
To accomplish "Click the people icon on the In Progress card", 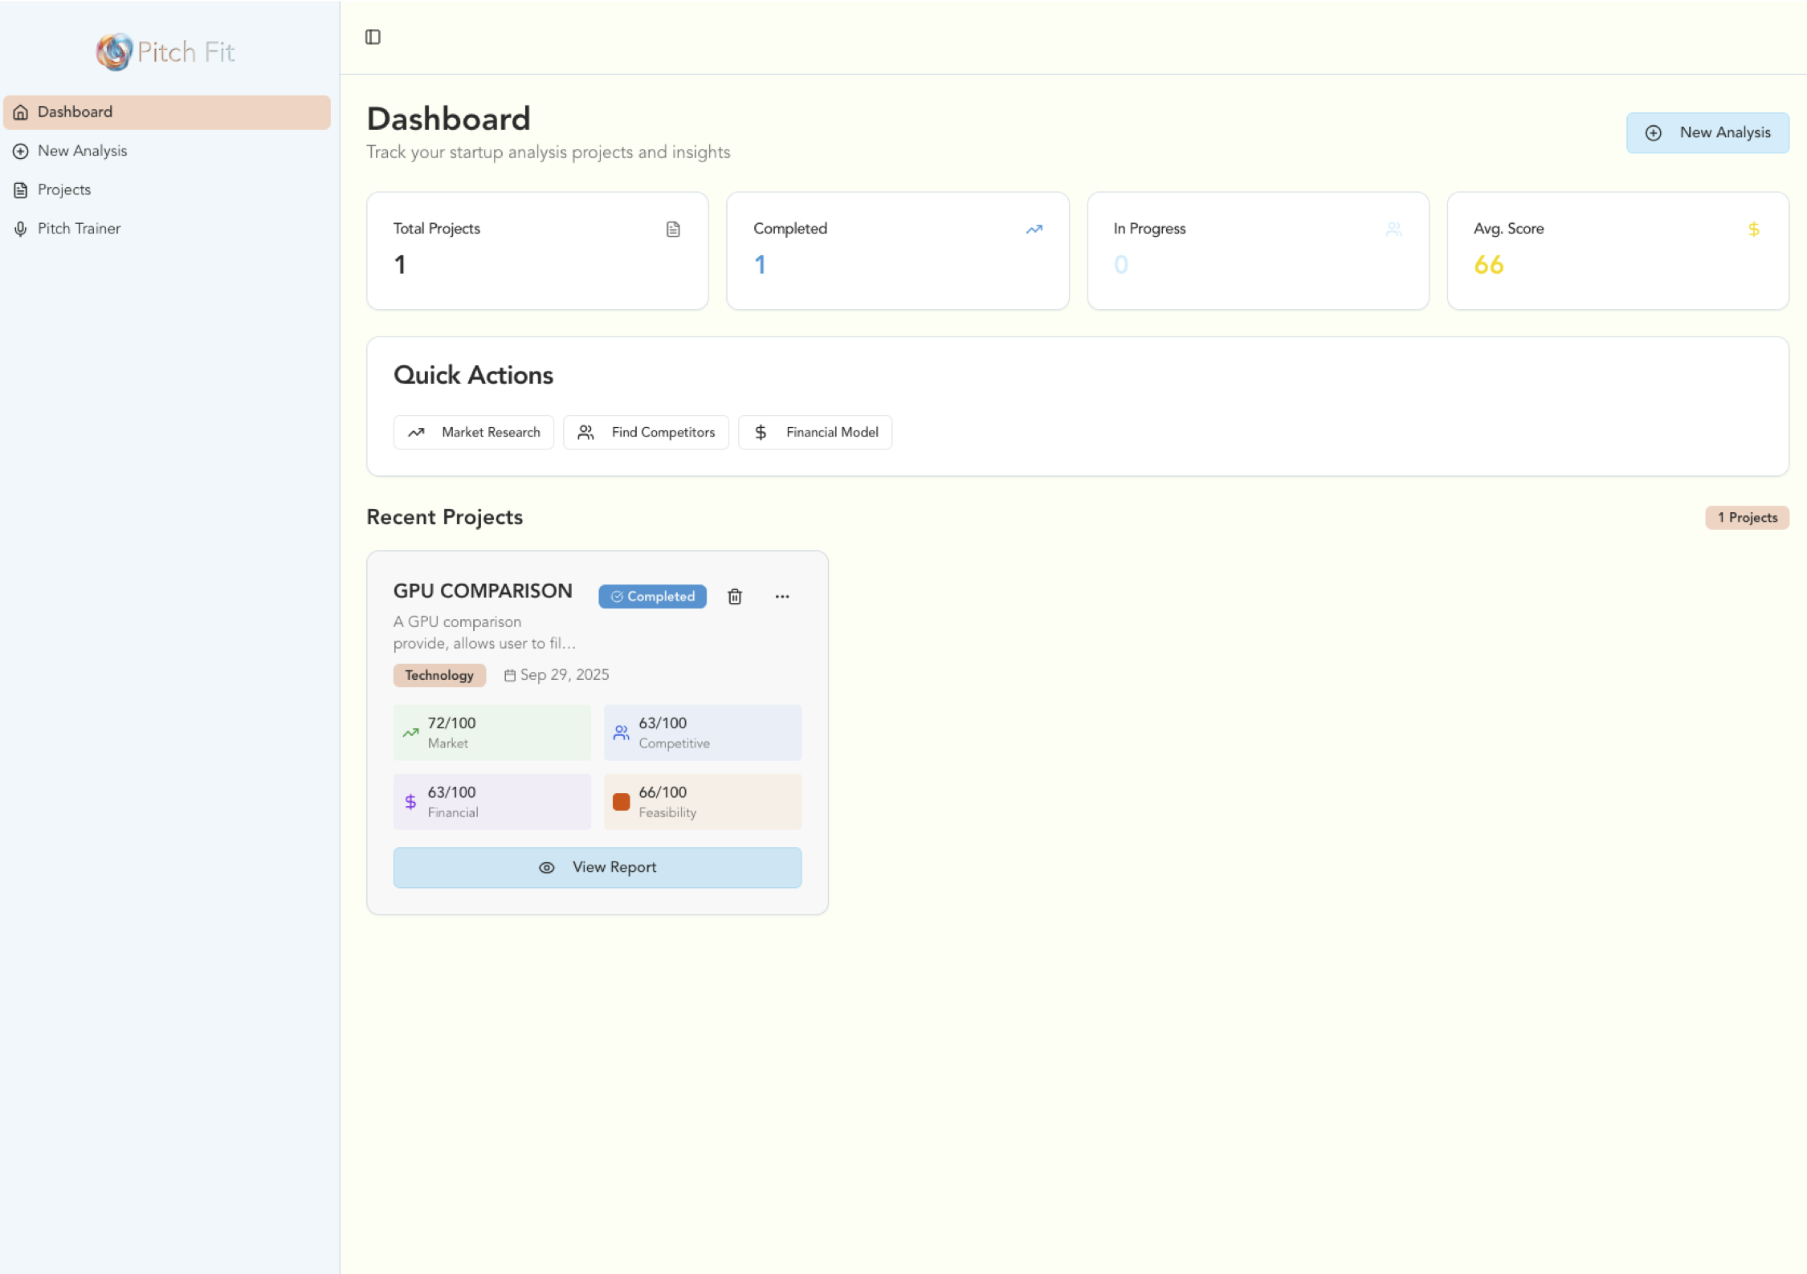I will 1393,229.
